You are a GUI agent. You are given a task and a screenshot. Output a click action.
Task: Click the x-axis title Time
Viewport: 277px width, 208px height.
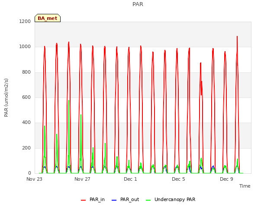245,186
